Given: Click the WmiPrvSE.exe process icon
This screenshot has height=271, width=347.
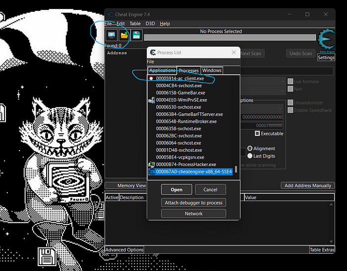Looking at the screenshot, I should (152, 100).
